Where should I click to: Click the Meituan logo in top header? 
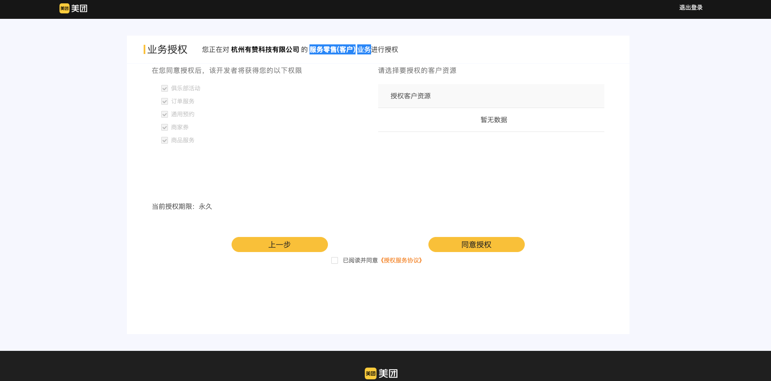(73, 8)
